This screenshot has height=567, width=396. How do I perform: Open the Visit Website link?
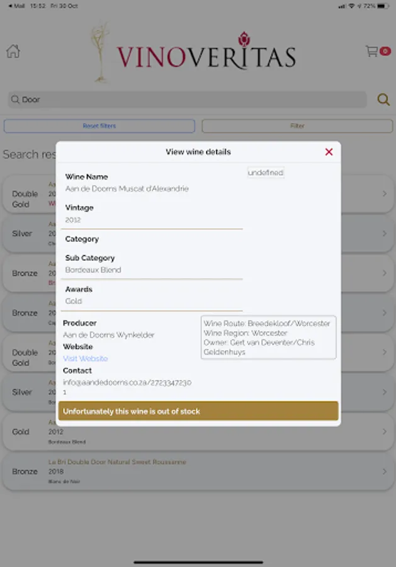coord(85,358)
